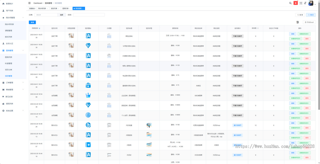Image resolution: width=320 pixels, height=164 pixels.
Task: Open the font size icon
Action: pos(305,3)
